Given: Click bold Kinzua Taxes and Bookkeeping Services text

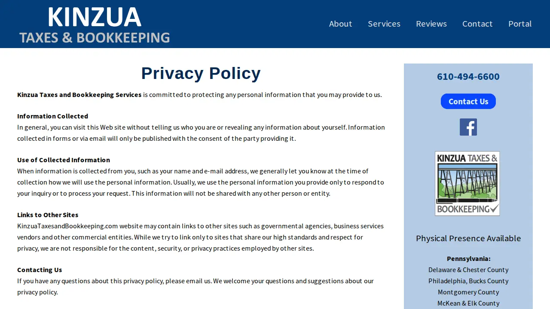Looking at the screenshot, I should pos(79,94).
